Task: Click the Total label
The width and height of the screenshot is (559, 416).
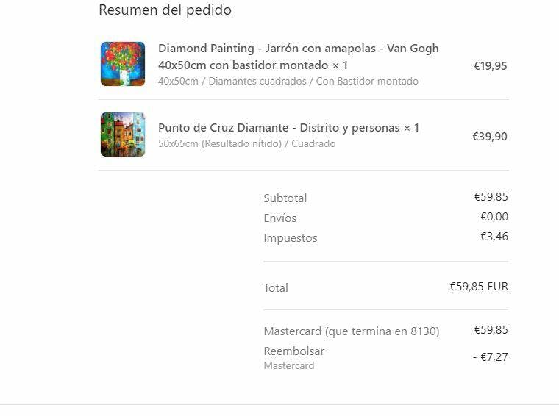Action: tap(276, 288)
